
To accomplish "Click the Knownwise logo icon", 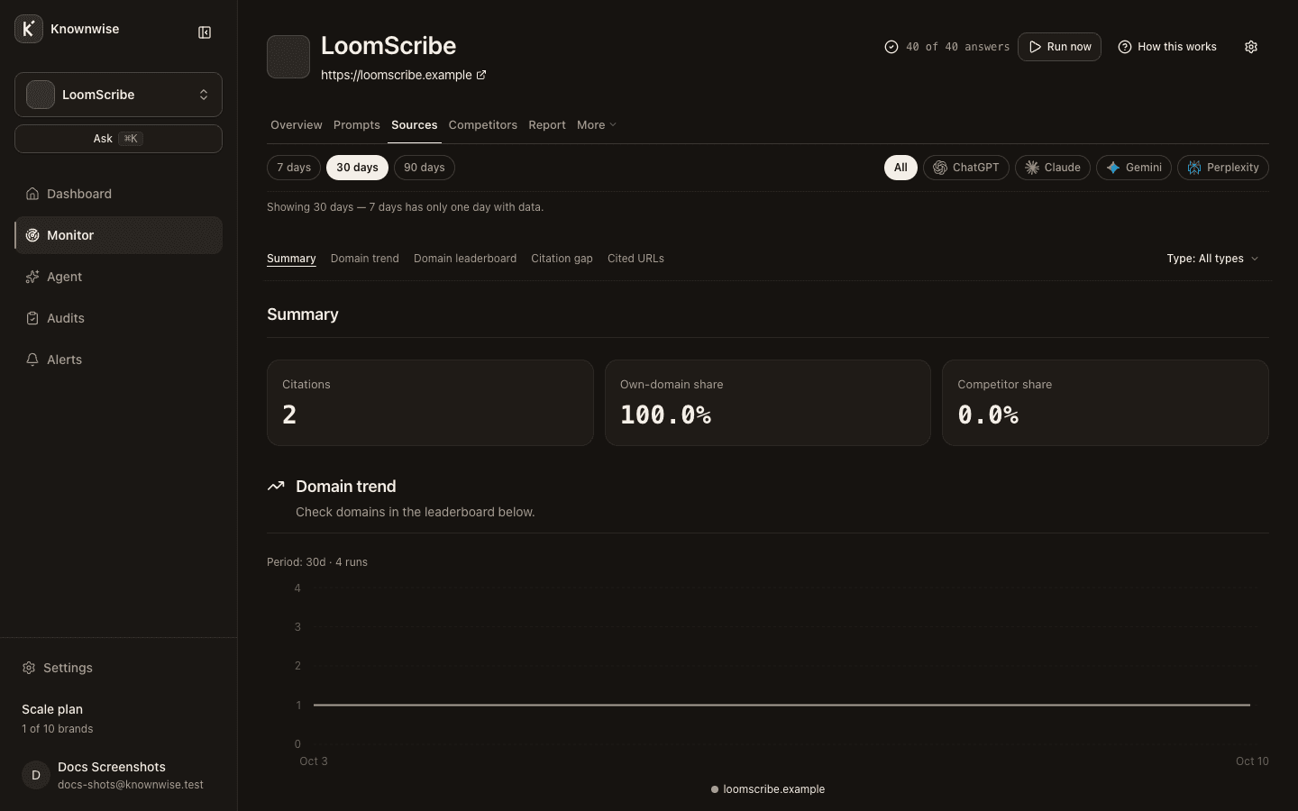I will (x=29, y=29).
